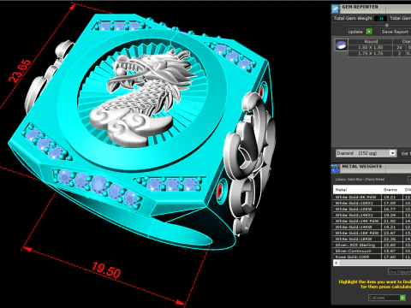Click the Save Report button
This screenshot has height=308, width=411.
[395, 32]
